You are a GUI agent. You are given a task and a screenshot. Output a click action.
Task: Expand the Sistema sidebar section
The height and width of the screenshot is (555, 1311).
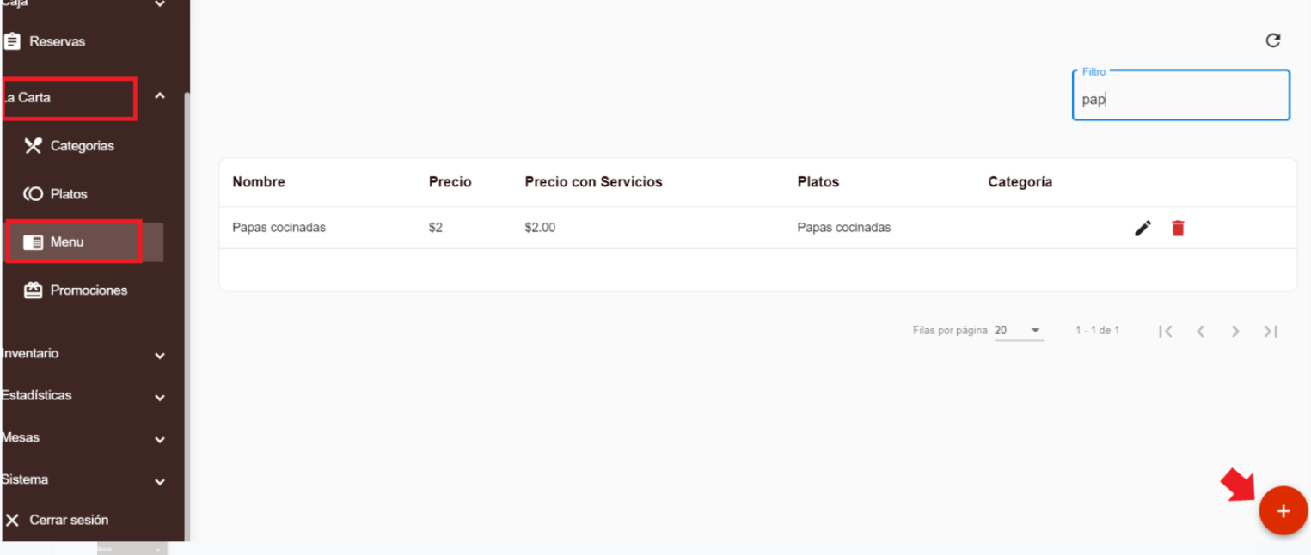pyautogui.click(x=160, y=481)
